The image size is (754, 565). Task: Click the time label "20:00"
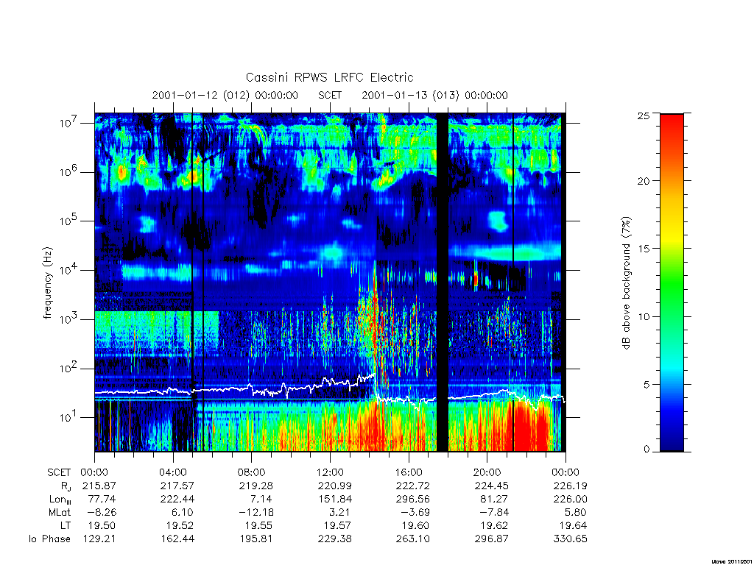487,472
